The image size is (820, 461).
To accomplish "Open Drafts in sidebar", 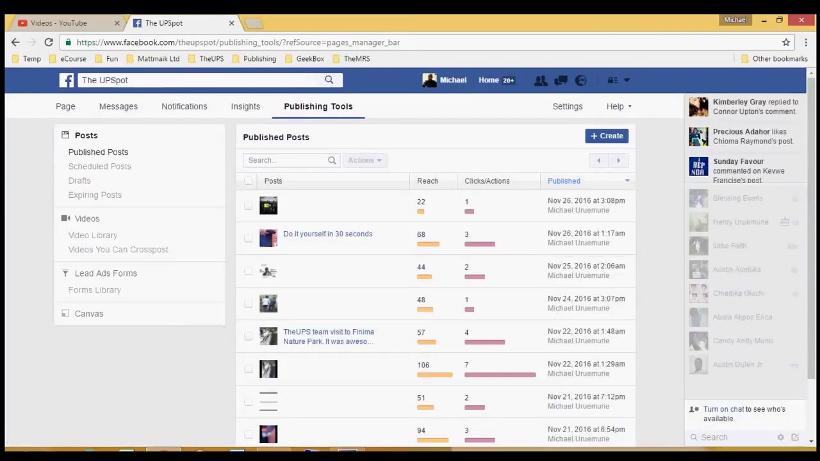I will point(79,181).
